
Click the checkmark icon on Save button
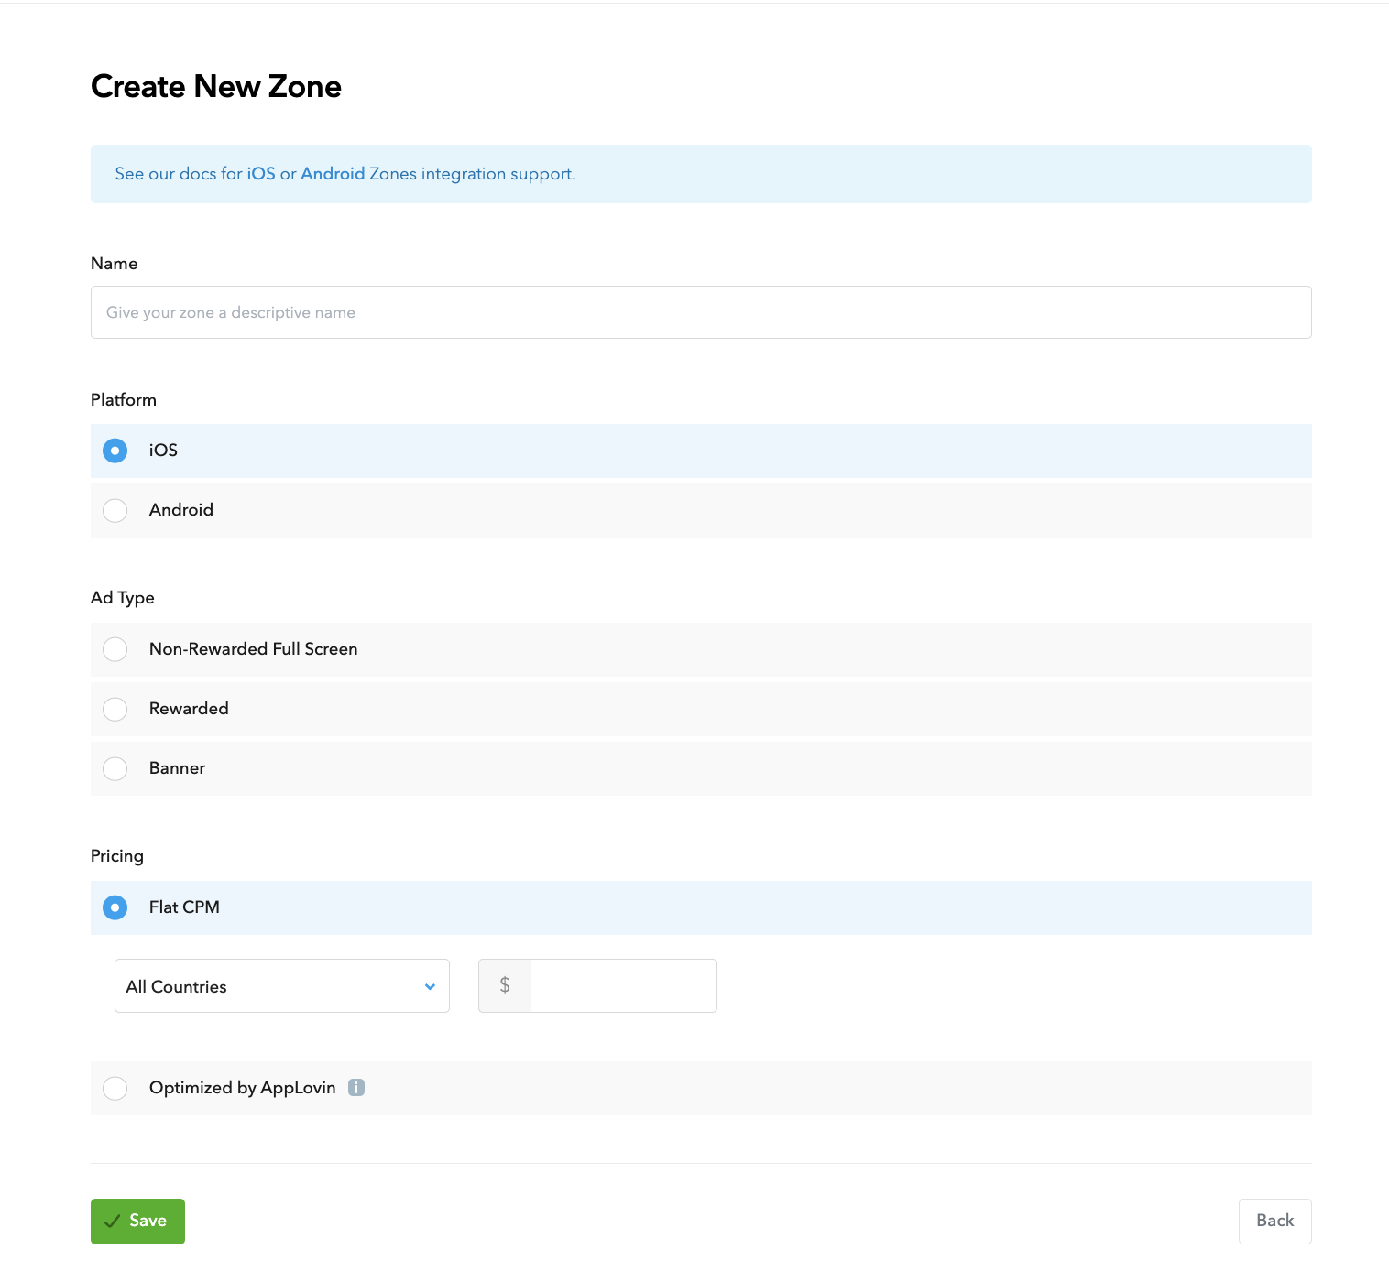tap(113, 1221)
